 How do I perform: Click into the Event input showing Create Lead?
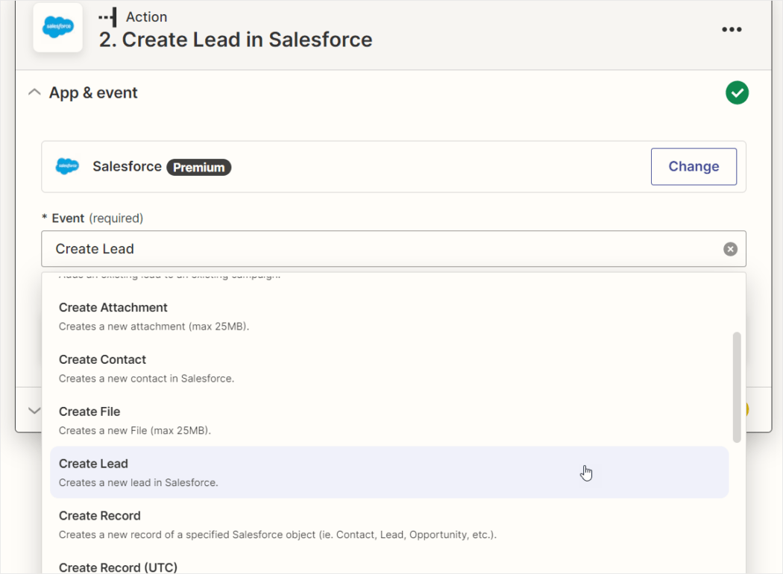394,248
